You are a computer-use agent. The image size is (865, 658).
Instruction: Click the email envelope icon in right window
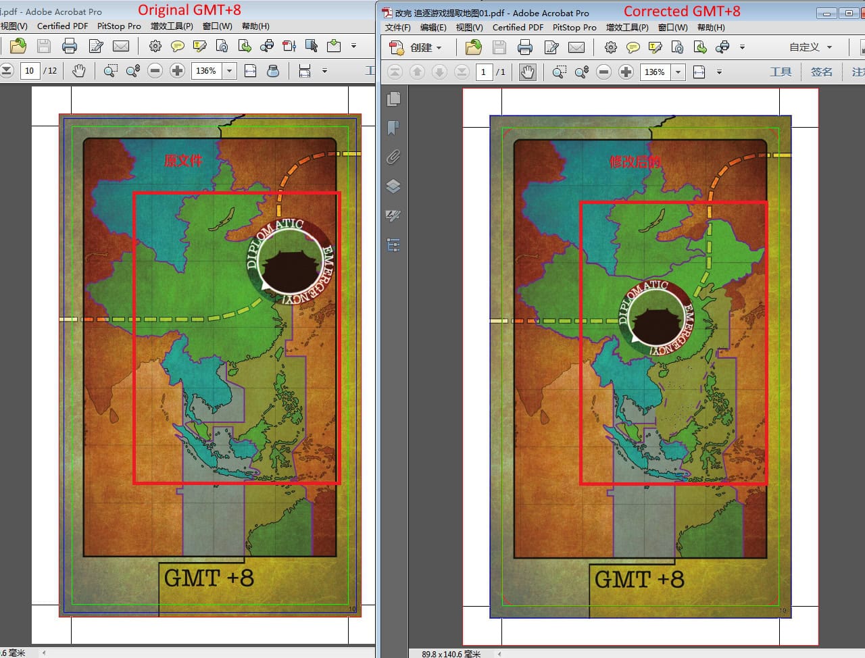576,47
